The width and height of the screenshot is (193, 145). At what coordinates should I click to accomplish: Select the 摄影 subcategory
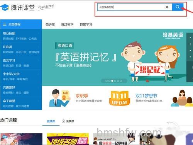(x=26, y=93)
